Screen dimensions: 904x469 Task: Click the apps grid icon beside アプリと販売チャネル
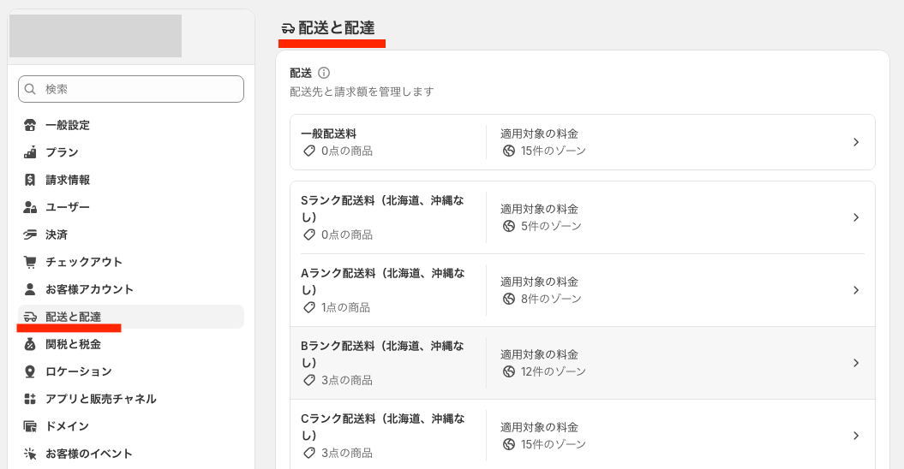(31, 399)
